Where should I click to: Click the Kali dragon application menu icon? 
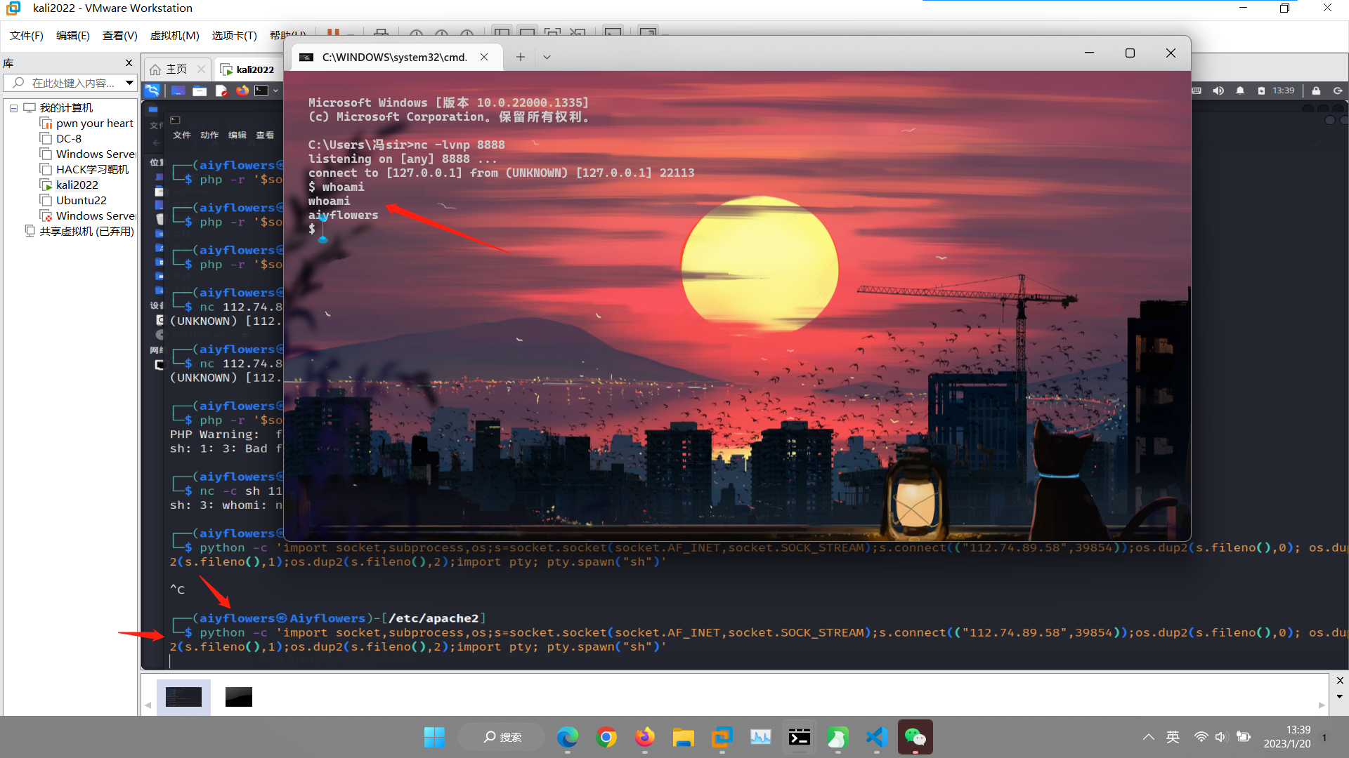pos(152,91)
